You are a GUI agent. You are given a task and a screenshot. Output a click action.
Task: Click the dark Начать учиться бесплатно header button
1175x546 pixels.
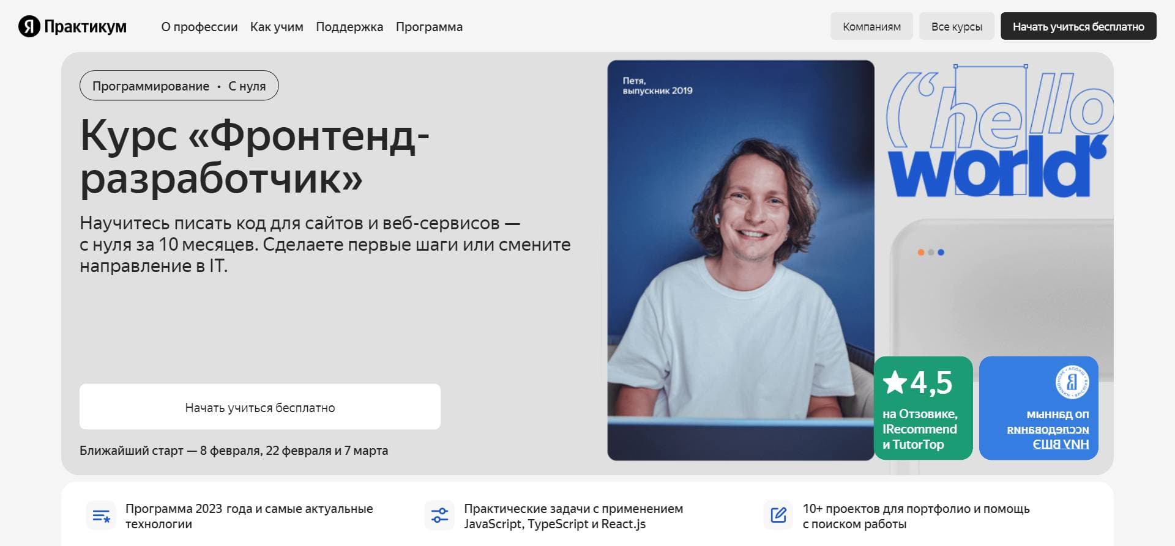1078,26
